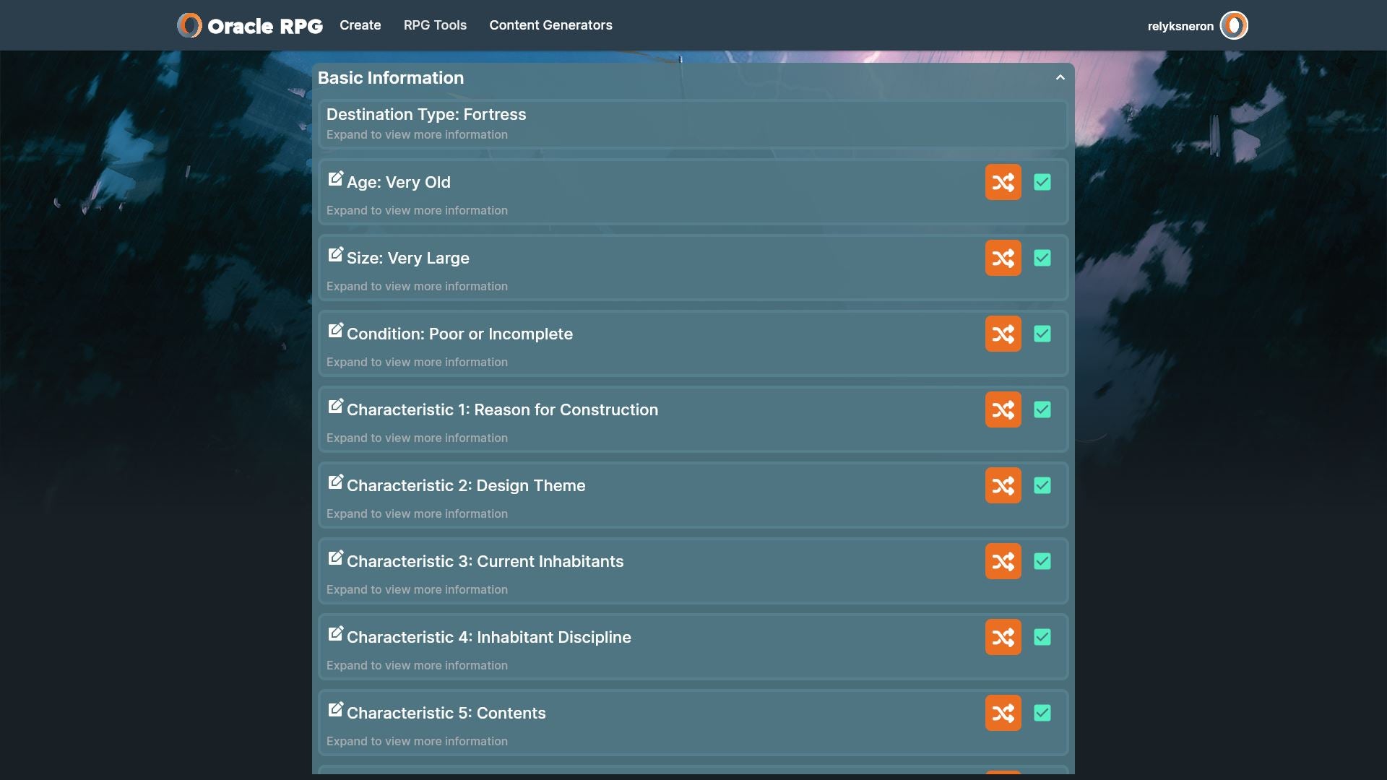Shuffle Characteristic 4: Inhabitant Discipline
This screenshot has width=1387, height=780.
point(1003,637)
